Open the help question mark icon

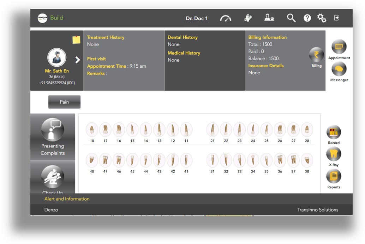307,18
